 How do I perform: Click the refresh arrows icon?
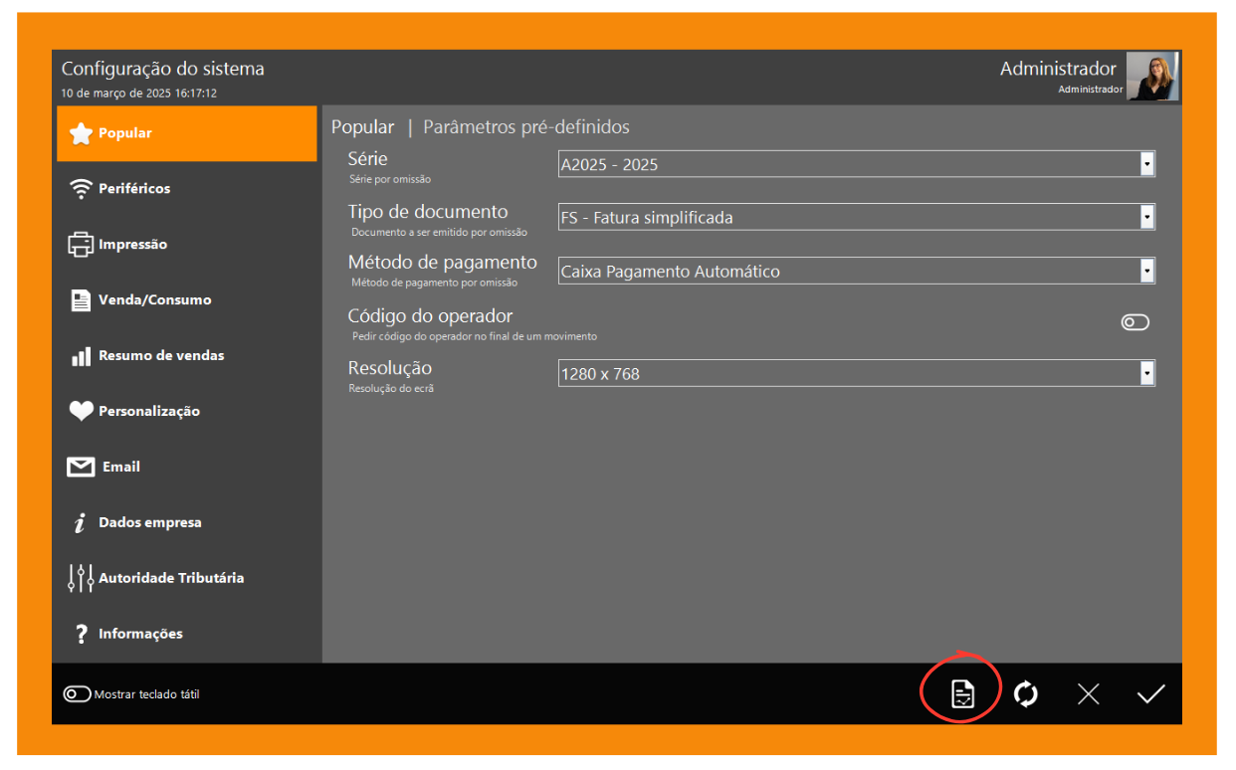pyautogui.click(x=1026, y=693)
